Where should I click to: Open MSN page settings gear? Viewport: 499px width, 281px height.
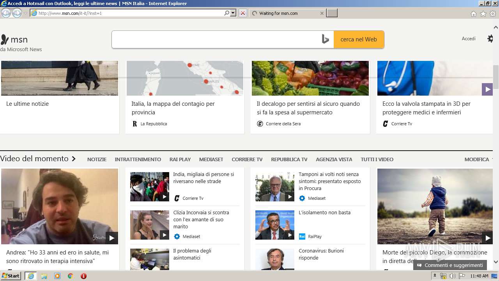click(490, 38)
